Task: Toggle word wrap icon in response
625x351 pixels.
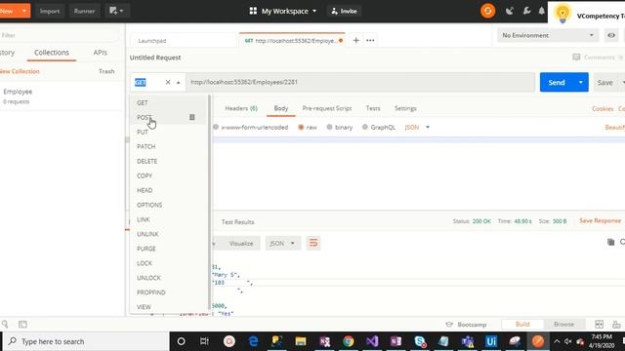Action: [313, 243]
